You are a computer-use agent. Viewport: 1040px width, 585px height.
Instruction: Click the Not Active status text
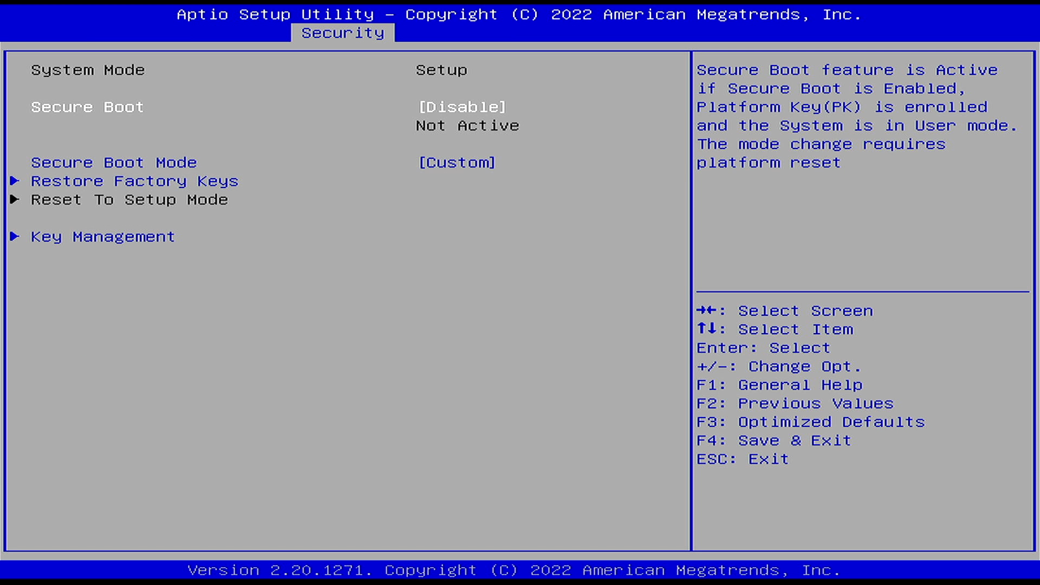pos(467,126)
